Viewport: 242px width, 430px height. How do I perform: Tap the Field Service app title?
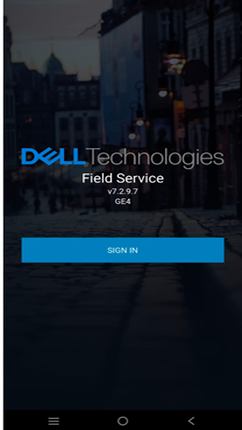point(123,178)
